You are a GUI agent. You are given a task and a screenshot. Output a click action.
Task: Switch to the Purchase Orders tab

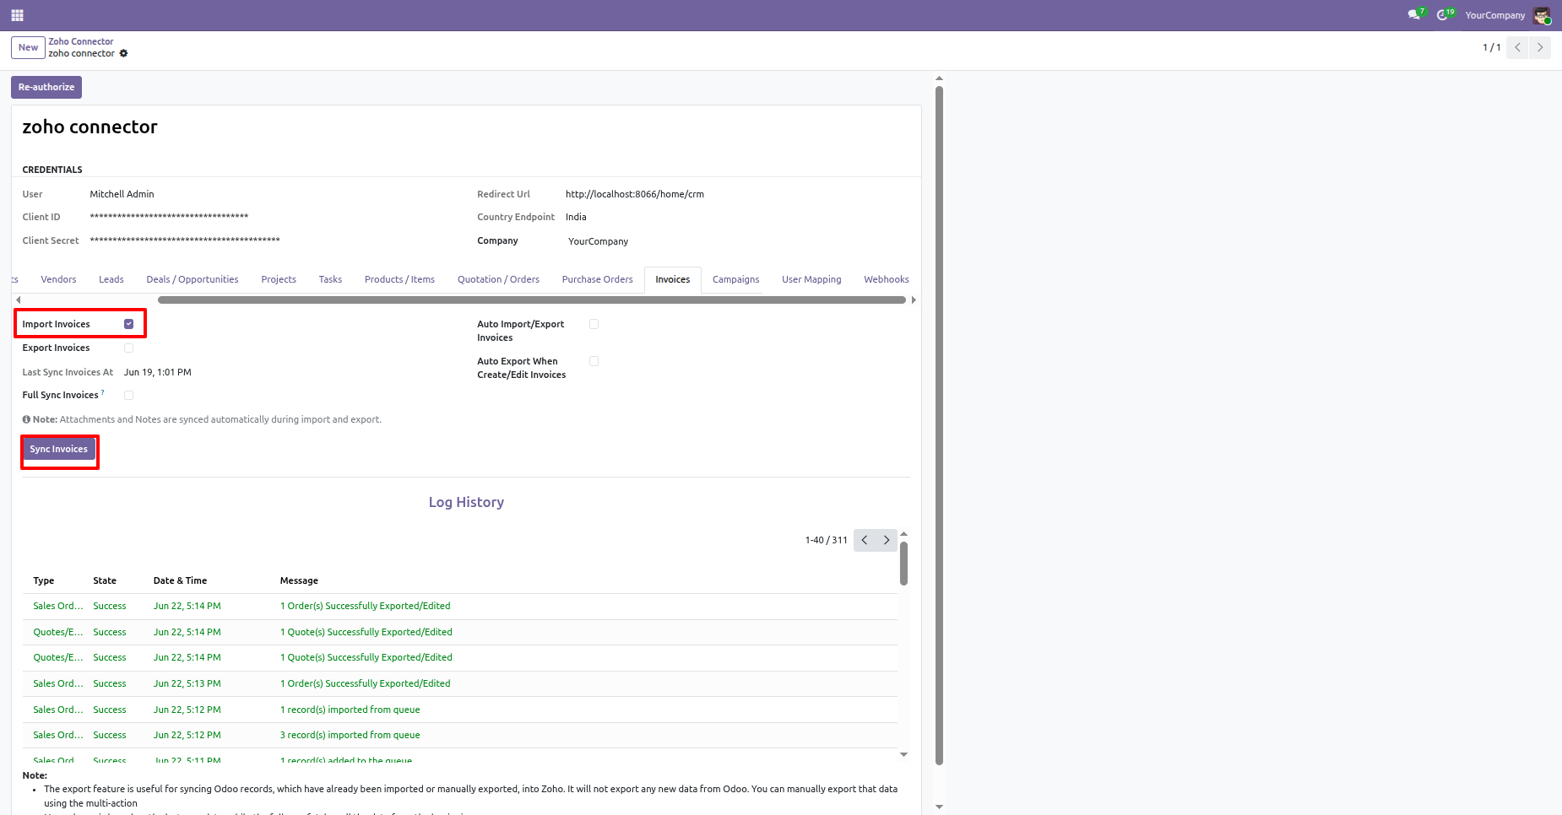click(597, 279)
